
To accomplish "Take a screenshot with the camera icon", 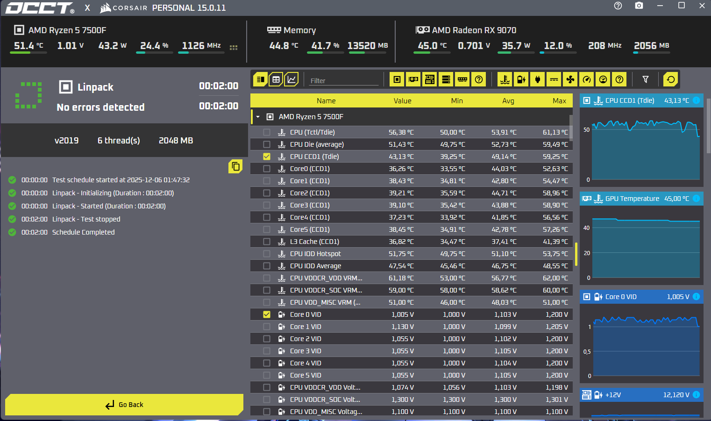I will click(x=639, y=6).
